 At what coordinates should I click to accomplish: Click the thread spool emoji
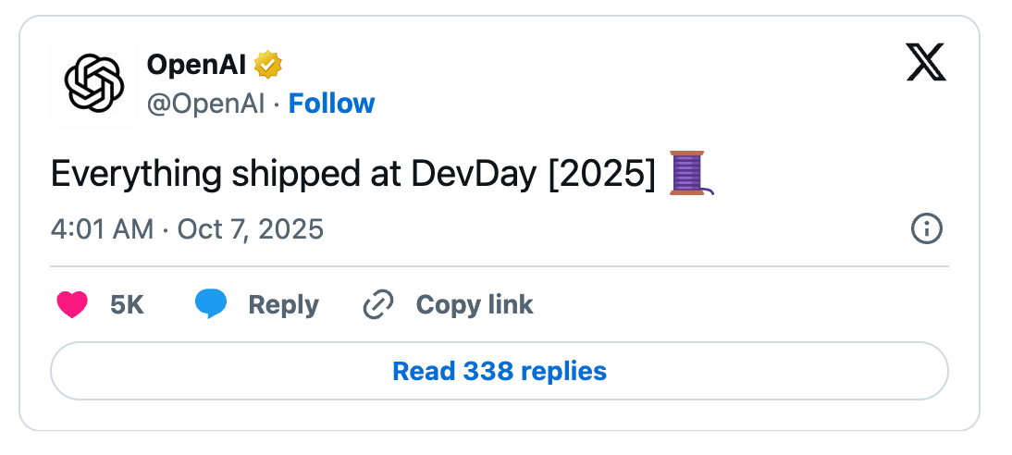688,173
